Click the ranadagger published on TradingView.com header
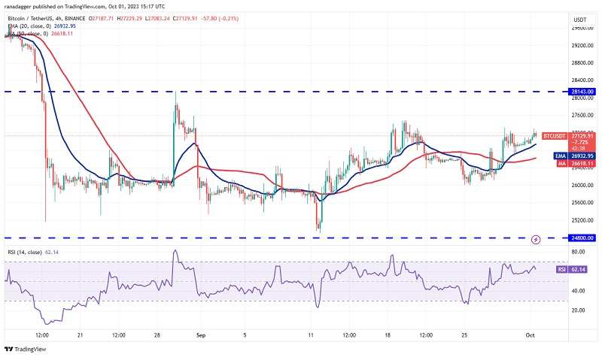This screenshot has height=357, width=602. [84, 7]
